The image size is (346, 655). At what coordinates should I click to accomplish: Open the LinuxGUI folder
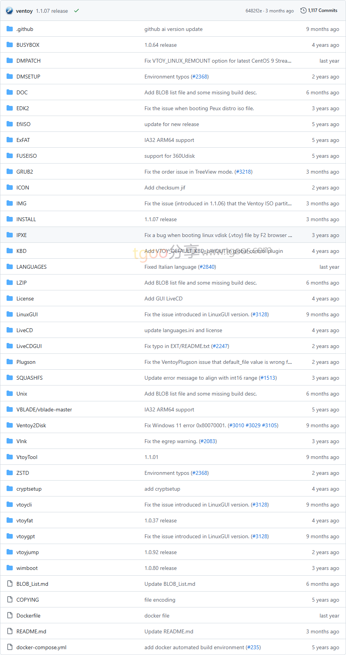point(27,314)
